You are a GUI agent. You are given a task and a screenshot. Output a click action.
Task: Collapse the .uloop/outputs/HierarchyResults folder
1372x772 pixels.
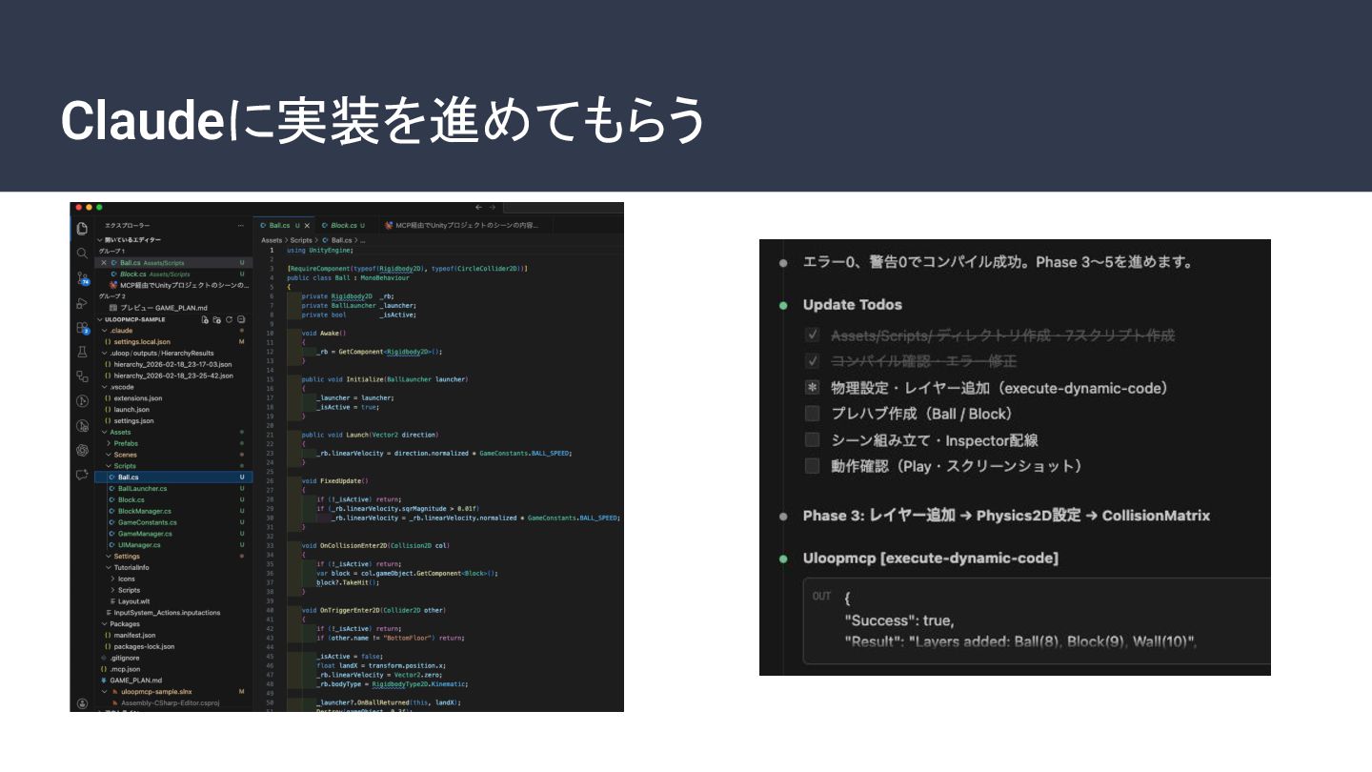coord(173,353)
